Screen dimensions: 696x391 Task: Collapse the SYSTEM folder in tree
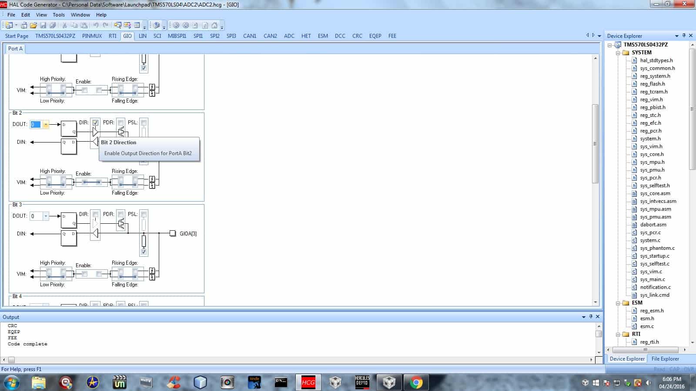[618, 53]
